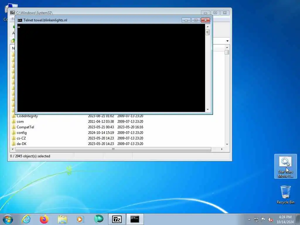Open the Recycle Bin on desktop

(285, 195)
